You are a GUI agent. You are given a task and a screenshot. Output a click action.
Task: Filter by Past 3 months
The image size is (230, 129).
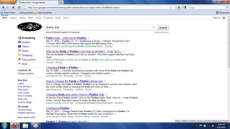[x=25, y=96]
